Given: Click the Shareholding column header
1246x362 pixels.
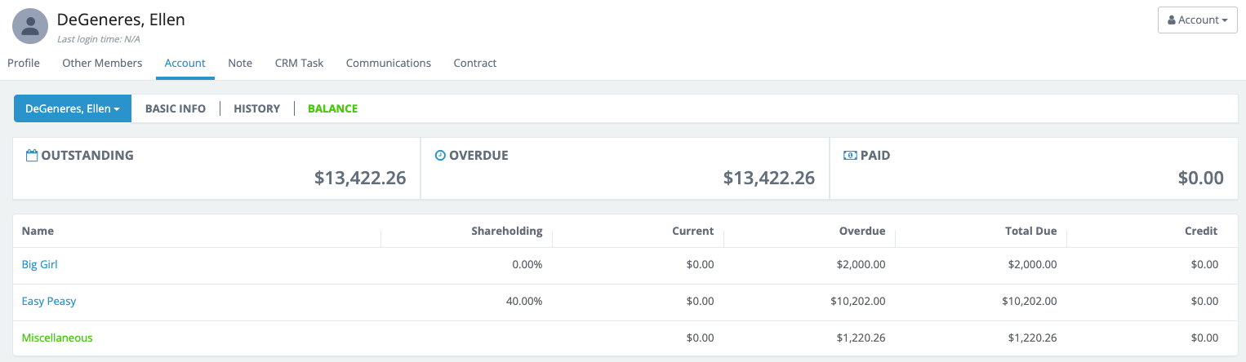Looking at the screenshot, I should [506, 231].
